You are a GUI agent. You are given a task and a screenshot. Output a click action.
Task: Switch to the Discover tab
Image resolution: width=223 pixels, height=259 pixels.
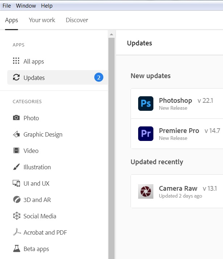77,20
